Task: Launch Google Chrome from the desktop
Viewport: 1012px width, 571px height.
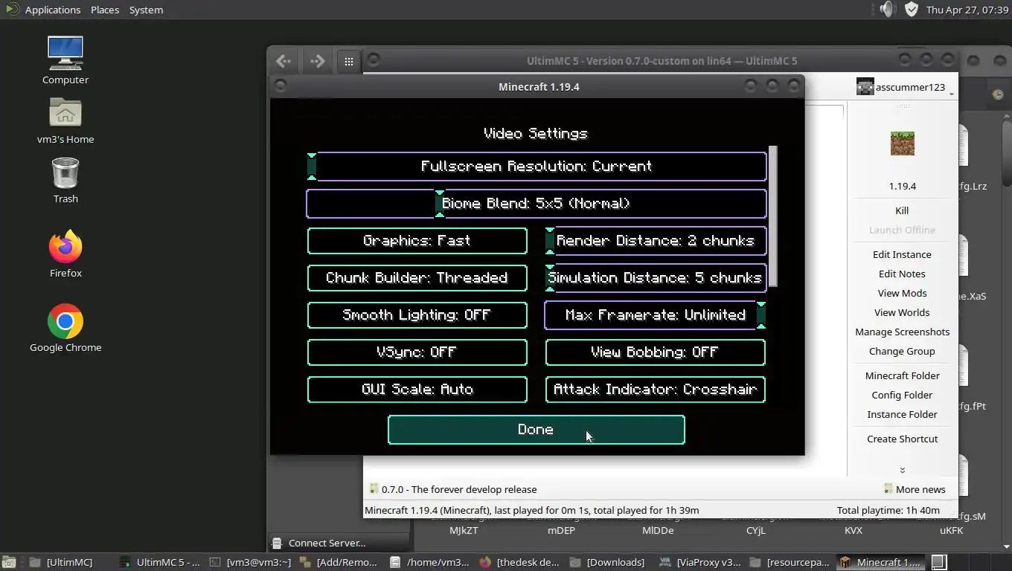Action: [x=65, y=321]
